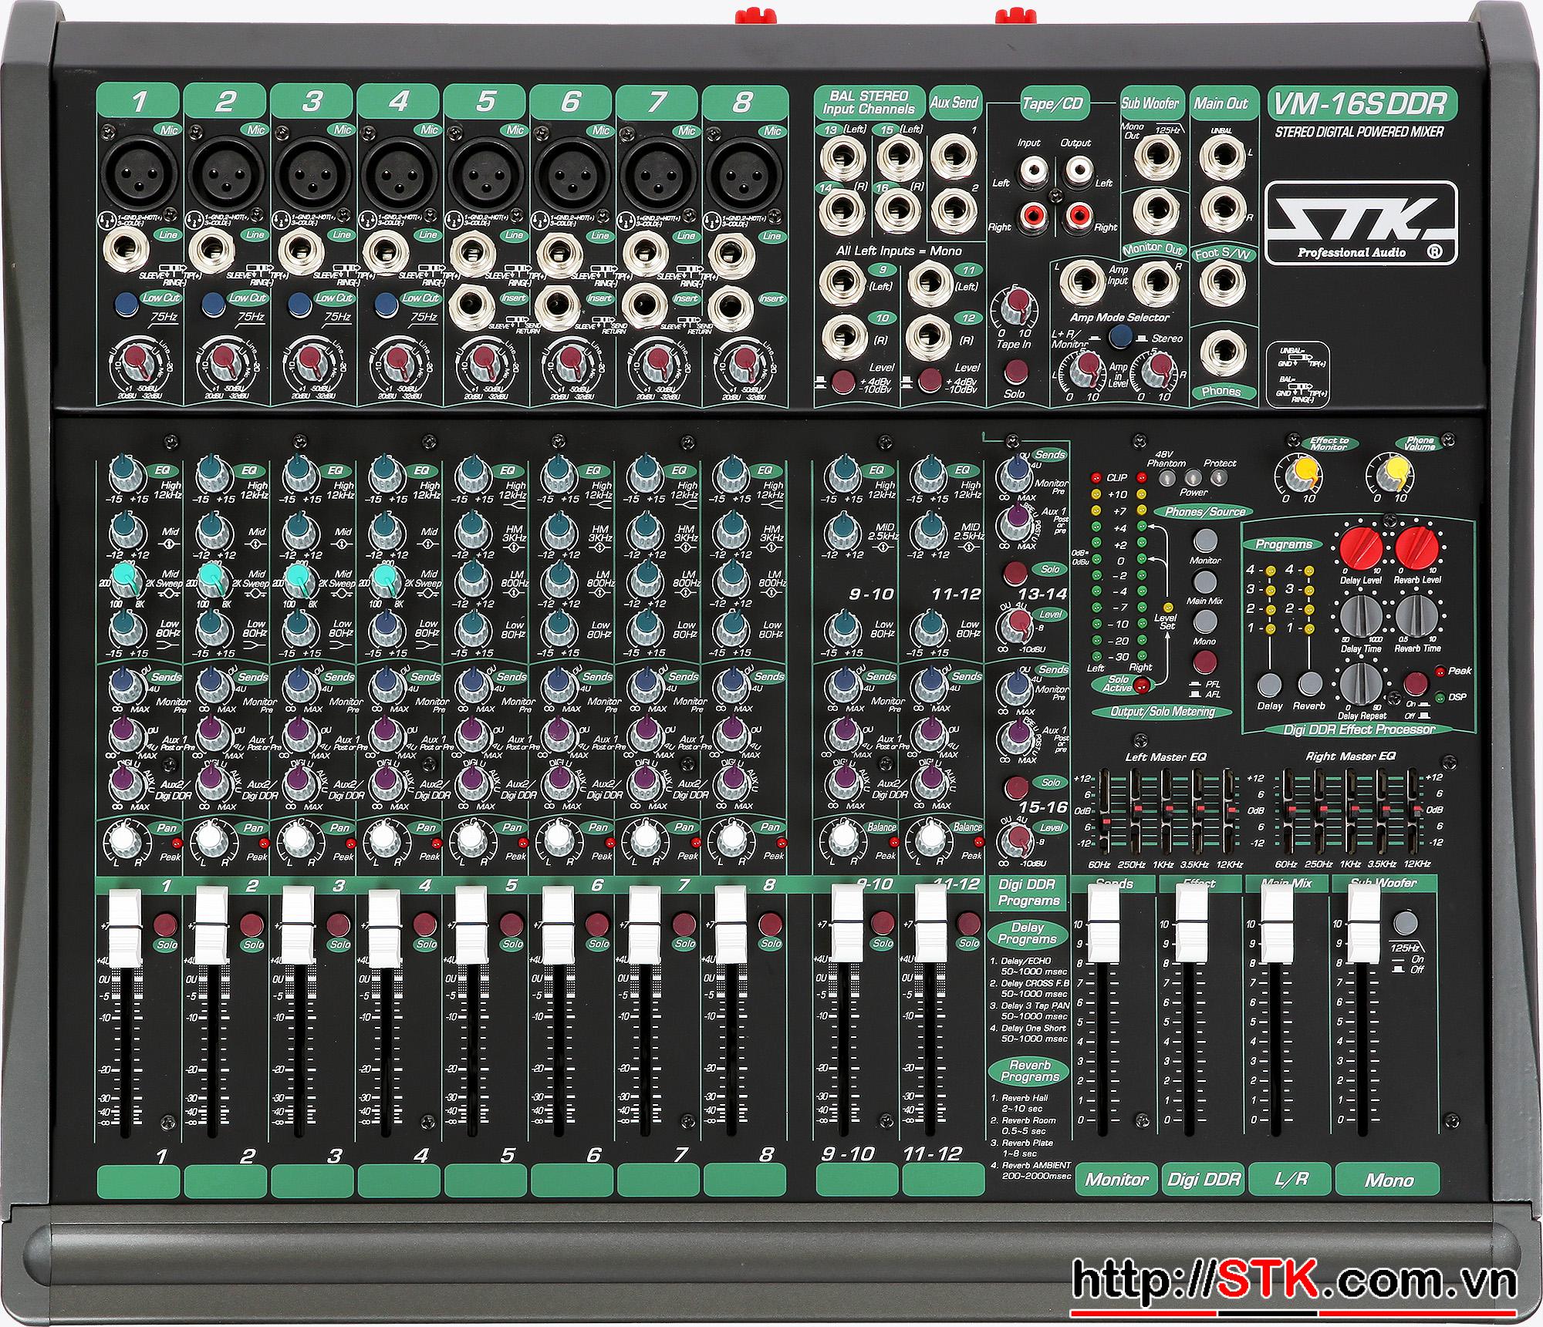
Task: Select the Mono Phones/Source button
Action: [x=1205, y=621]
